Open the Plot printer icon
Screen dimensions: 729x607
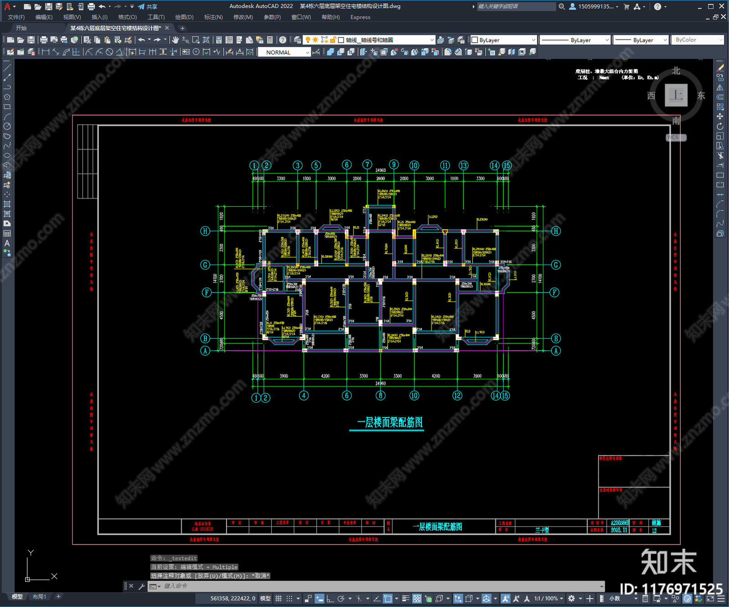tap(44, 40)
